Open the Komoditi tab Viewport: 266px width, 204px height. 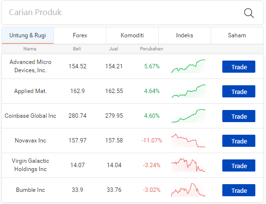133,35
